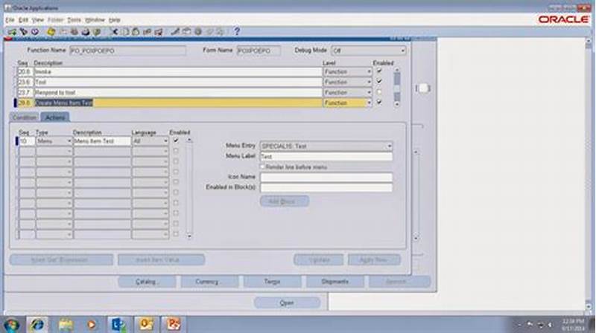The image size is (596, 333).
Task: Toggle Enabled checkbox for the Test row
Action: (x=379, y=81)
